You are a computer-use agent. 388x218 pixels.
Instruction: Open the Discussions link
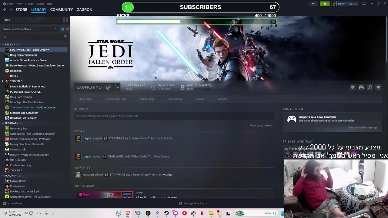point(175,99)
